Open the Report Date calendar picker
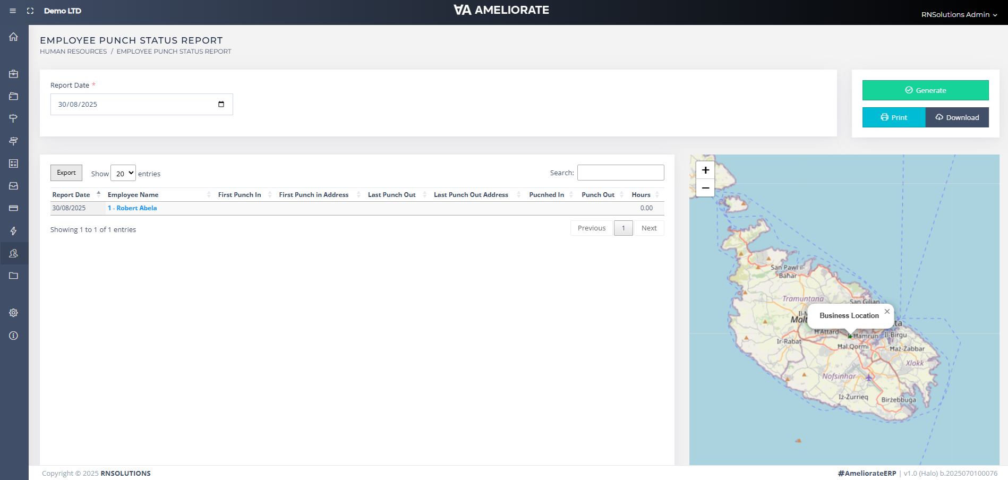 [221, 104]
